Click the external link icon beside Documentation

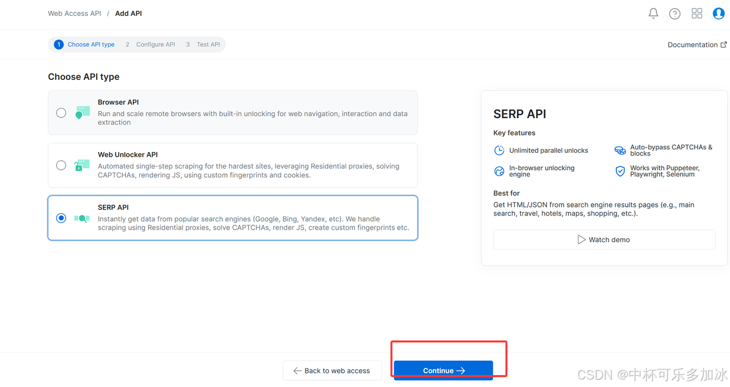click(x=724, y=44)
